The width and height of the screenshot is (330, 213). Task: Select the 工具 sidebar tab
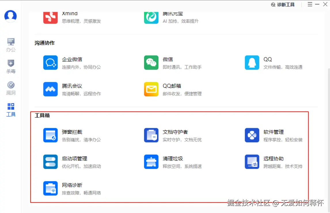pyautogui.click(x=11, y=110)
